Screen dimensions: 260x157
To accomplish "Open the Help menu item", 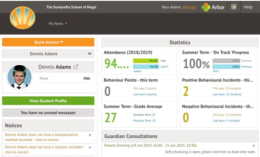I will coord(248,7).
